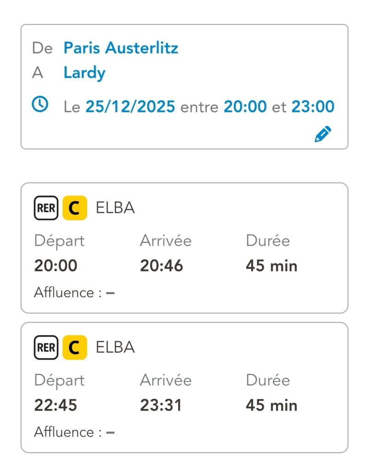Click the 23:31 arrival time

click(x=161, y=405)
